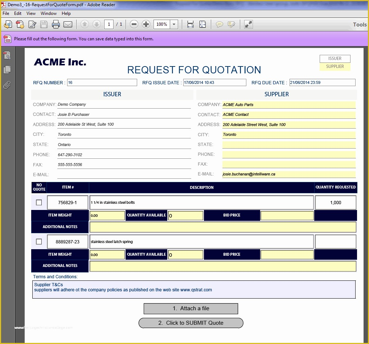Open the zoom percentage dropdown
Screen dimensions: 369x344
point(173,24)
